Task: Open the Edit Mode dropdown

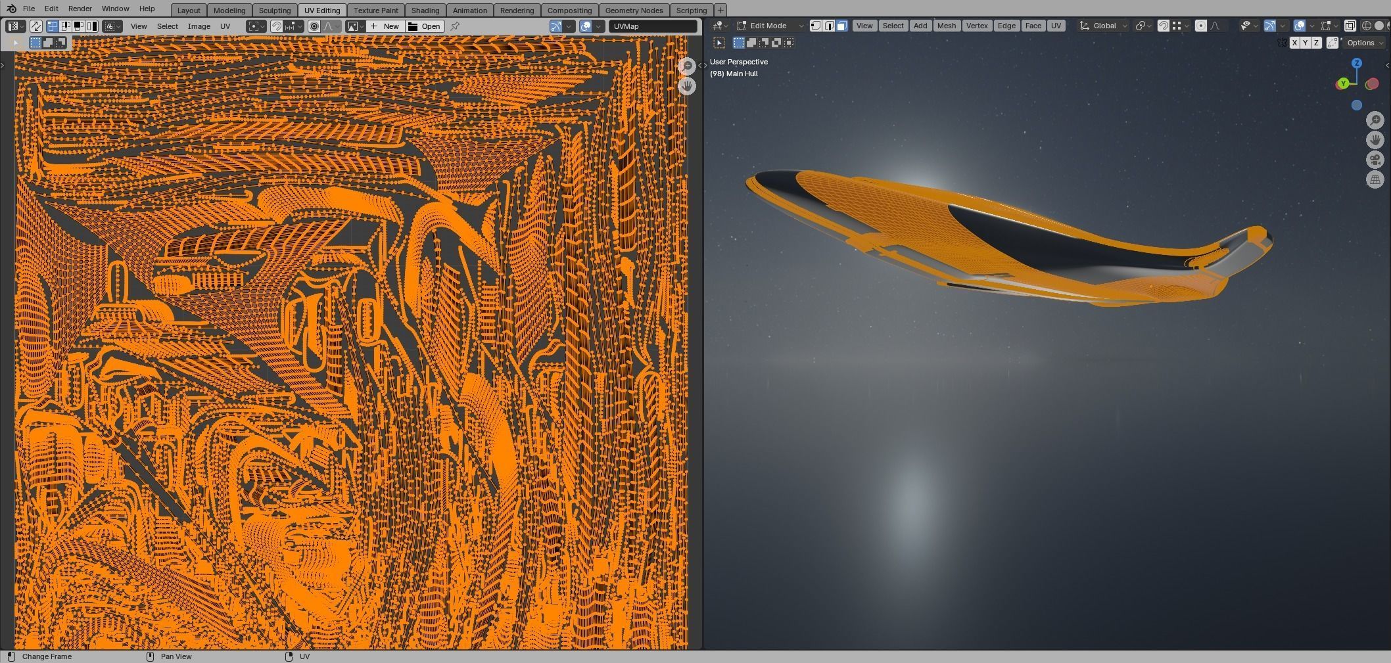Action: (770, 26)
